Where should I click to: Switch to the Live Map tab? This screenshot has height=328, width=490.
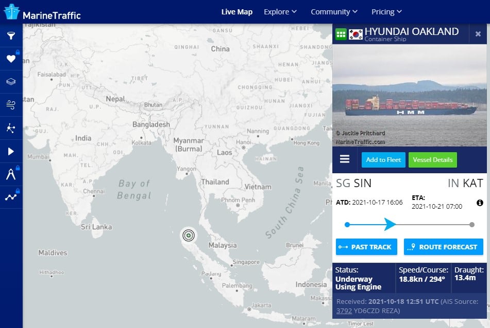237,12
